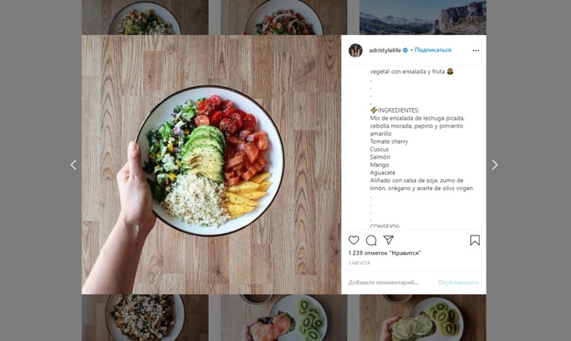
Task: Like the post with heart icon
Action: click(354, 240)
